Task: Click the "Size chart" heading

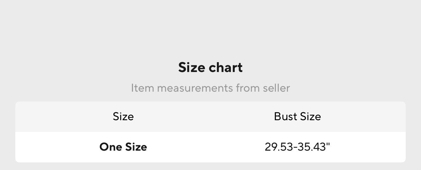Action: 210,68
